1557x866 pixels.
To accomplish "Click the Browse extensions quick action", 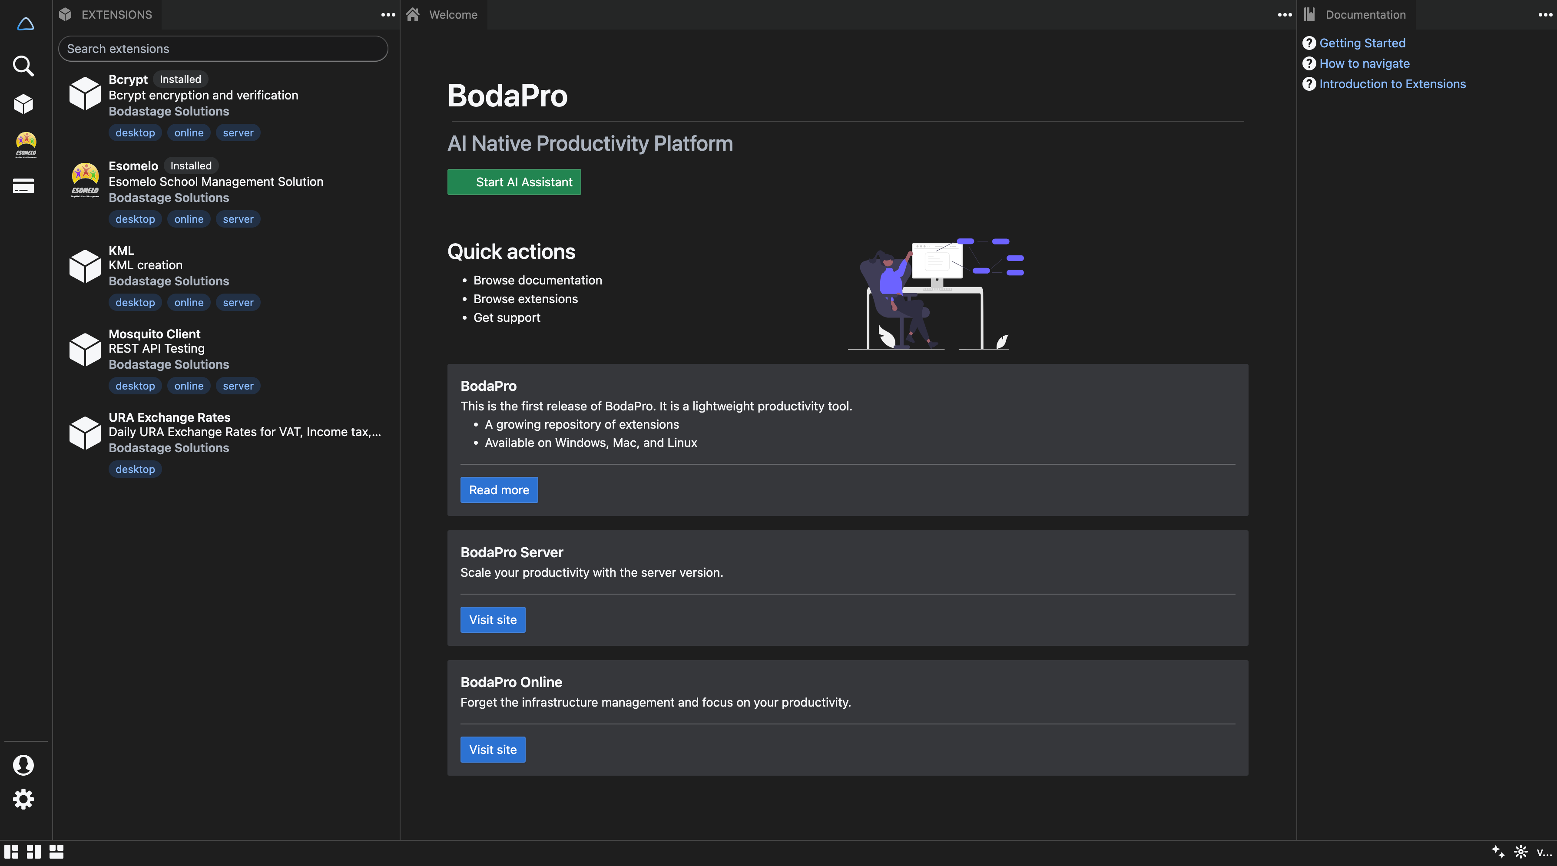I will 525,299.
